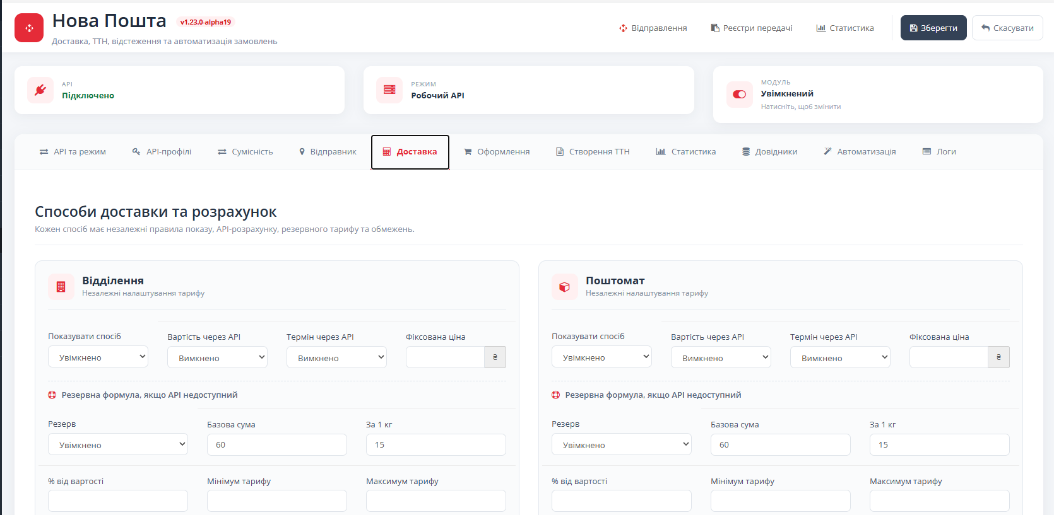Click За 1 кг field in Відділення
1054x515 pixels.
[436, 444]
